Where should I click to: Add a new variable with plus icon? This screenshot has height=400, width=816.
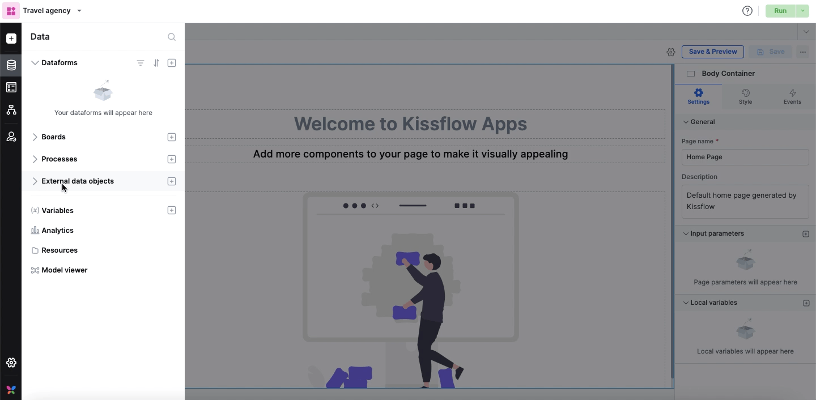pyautogui.click(x=172, y=210)
